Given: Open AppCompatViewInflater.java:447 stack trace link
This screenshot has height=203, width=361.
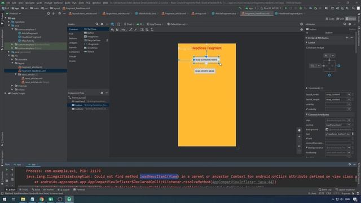Looking at the screenshot, I should [243, 182].
